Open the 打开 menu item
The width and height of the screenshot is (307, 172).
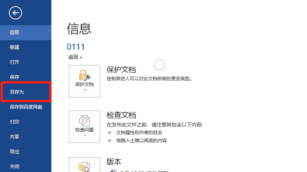pyautogui.click(x=15, y=62)
